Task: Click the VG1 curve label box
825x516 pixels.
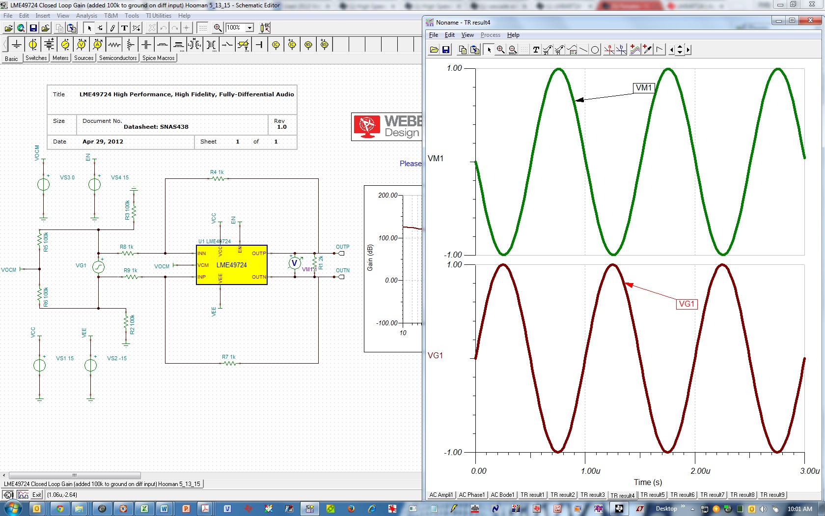Action: [687, 304]
